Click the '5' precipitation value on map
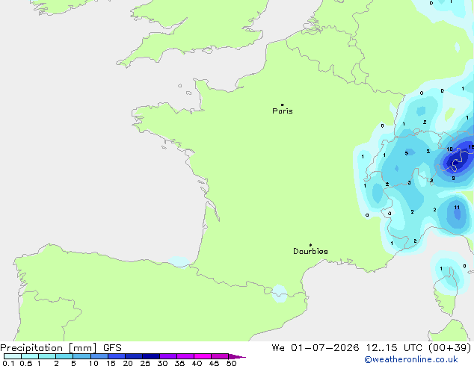Screen dimensions: 474x366 pyautogui.click(x=407, y=153)
